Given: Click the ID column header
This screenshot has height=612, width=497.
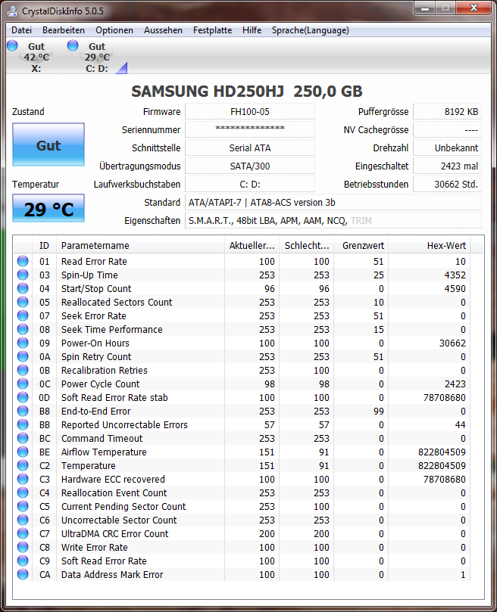Looking at the screenshot, I should click(44, 246).
